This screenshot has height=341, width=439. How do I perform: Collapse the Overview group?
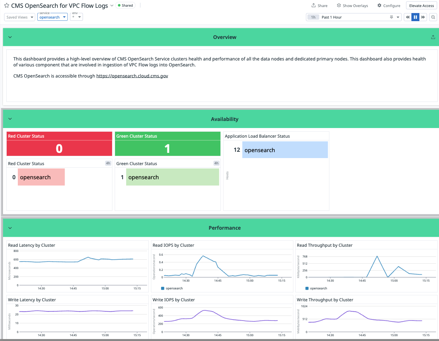10,37
